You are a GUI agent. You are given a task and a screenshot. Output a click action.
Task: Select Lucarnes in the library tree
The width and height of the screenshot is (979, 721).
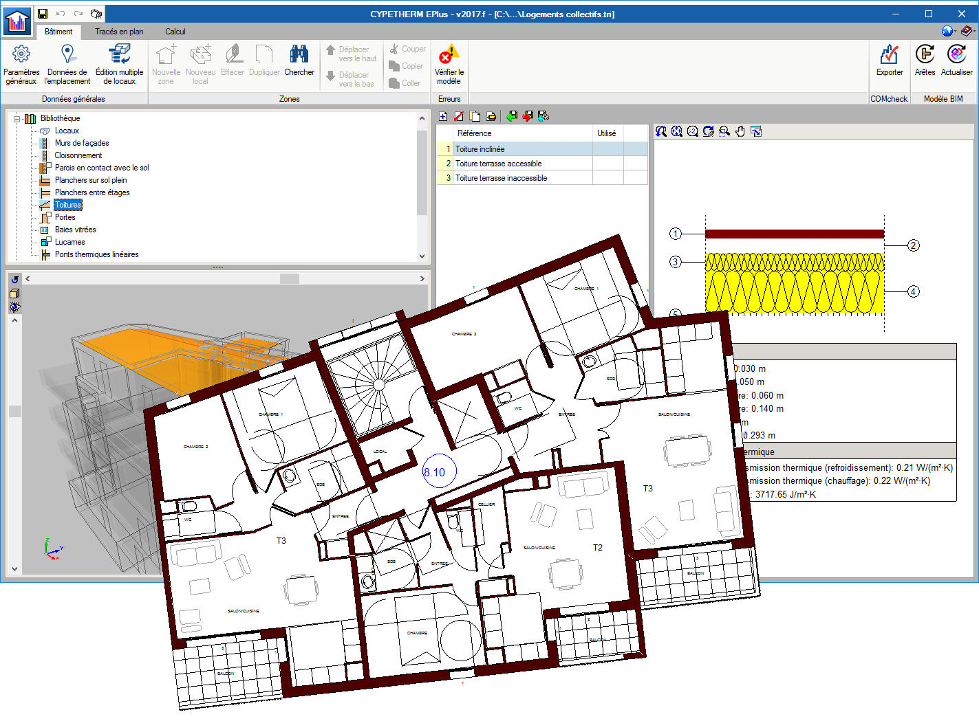pos(70,242)
